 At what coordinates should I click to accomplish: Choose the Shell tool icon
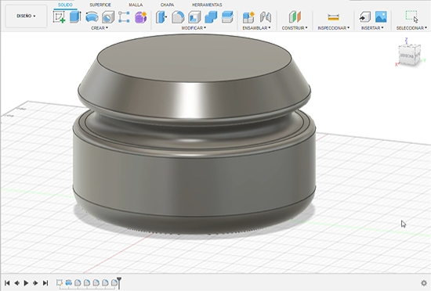[194, 17]
